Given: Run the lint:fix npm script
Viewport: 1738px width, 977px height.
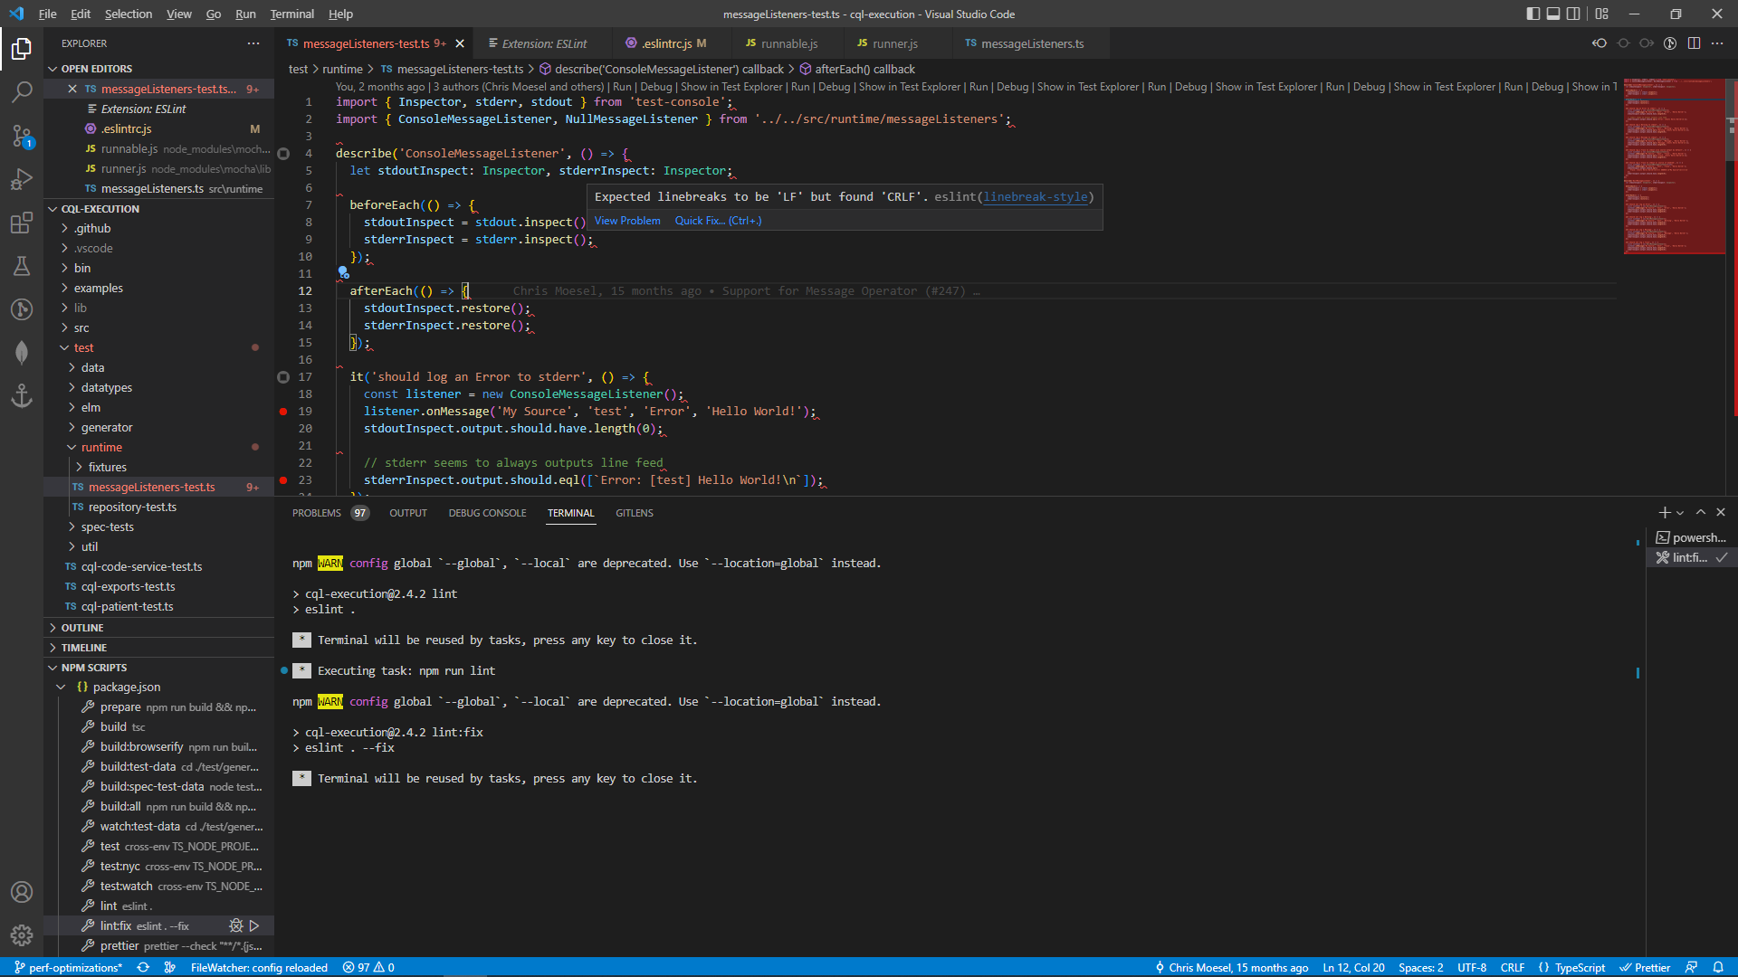Looking at the screenshot, I should click(x=254, y=925).
